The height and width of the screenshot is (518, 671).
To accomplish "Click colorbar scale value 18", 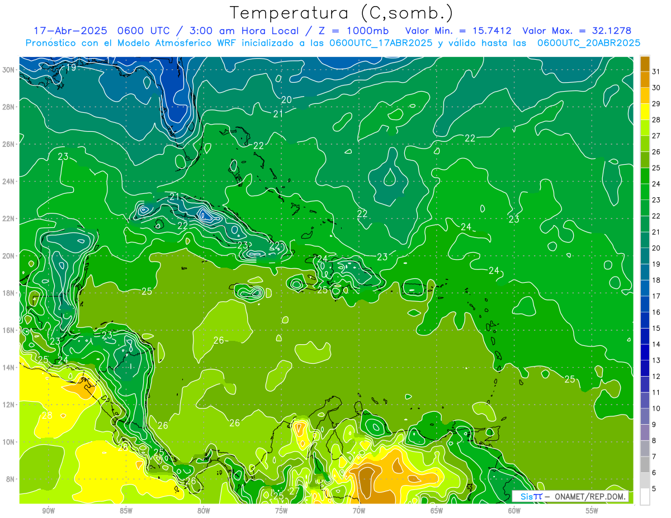I will click(656, 280).
